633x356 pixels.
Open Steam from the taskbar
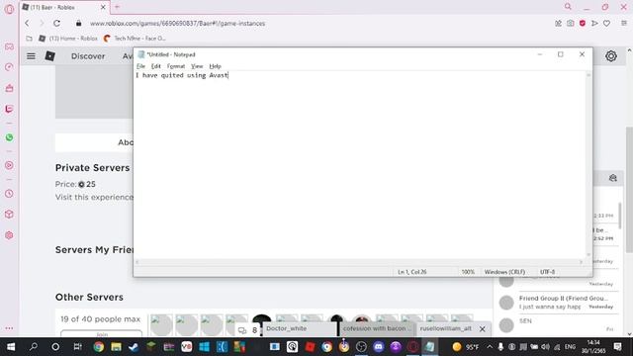click(x=134, y=347)
